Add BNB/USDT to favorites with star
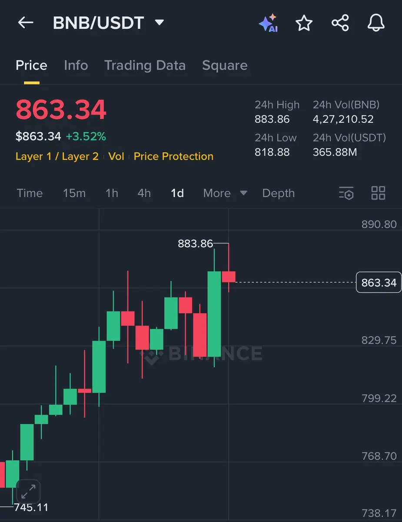The height and width of the screenshot is (522, 402). 304,23
